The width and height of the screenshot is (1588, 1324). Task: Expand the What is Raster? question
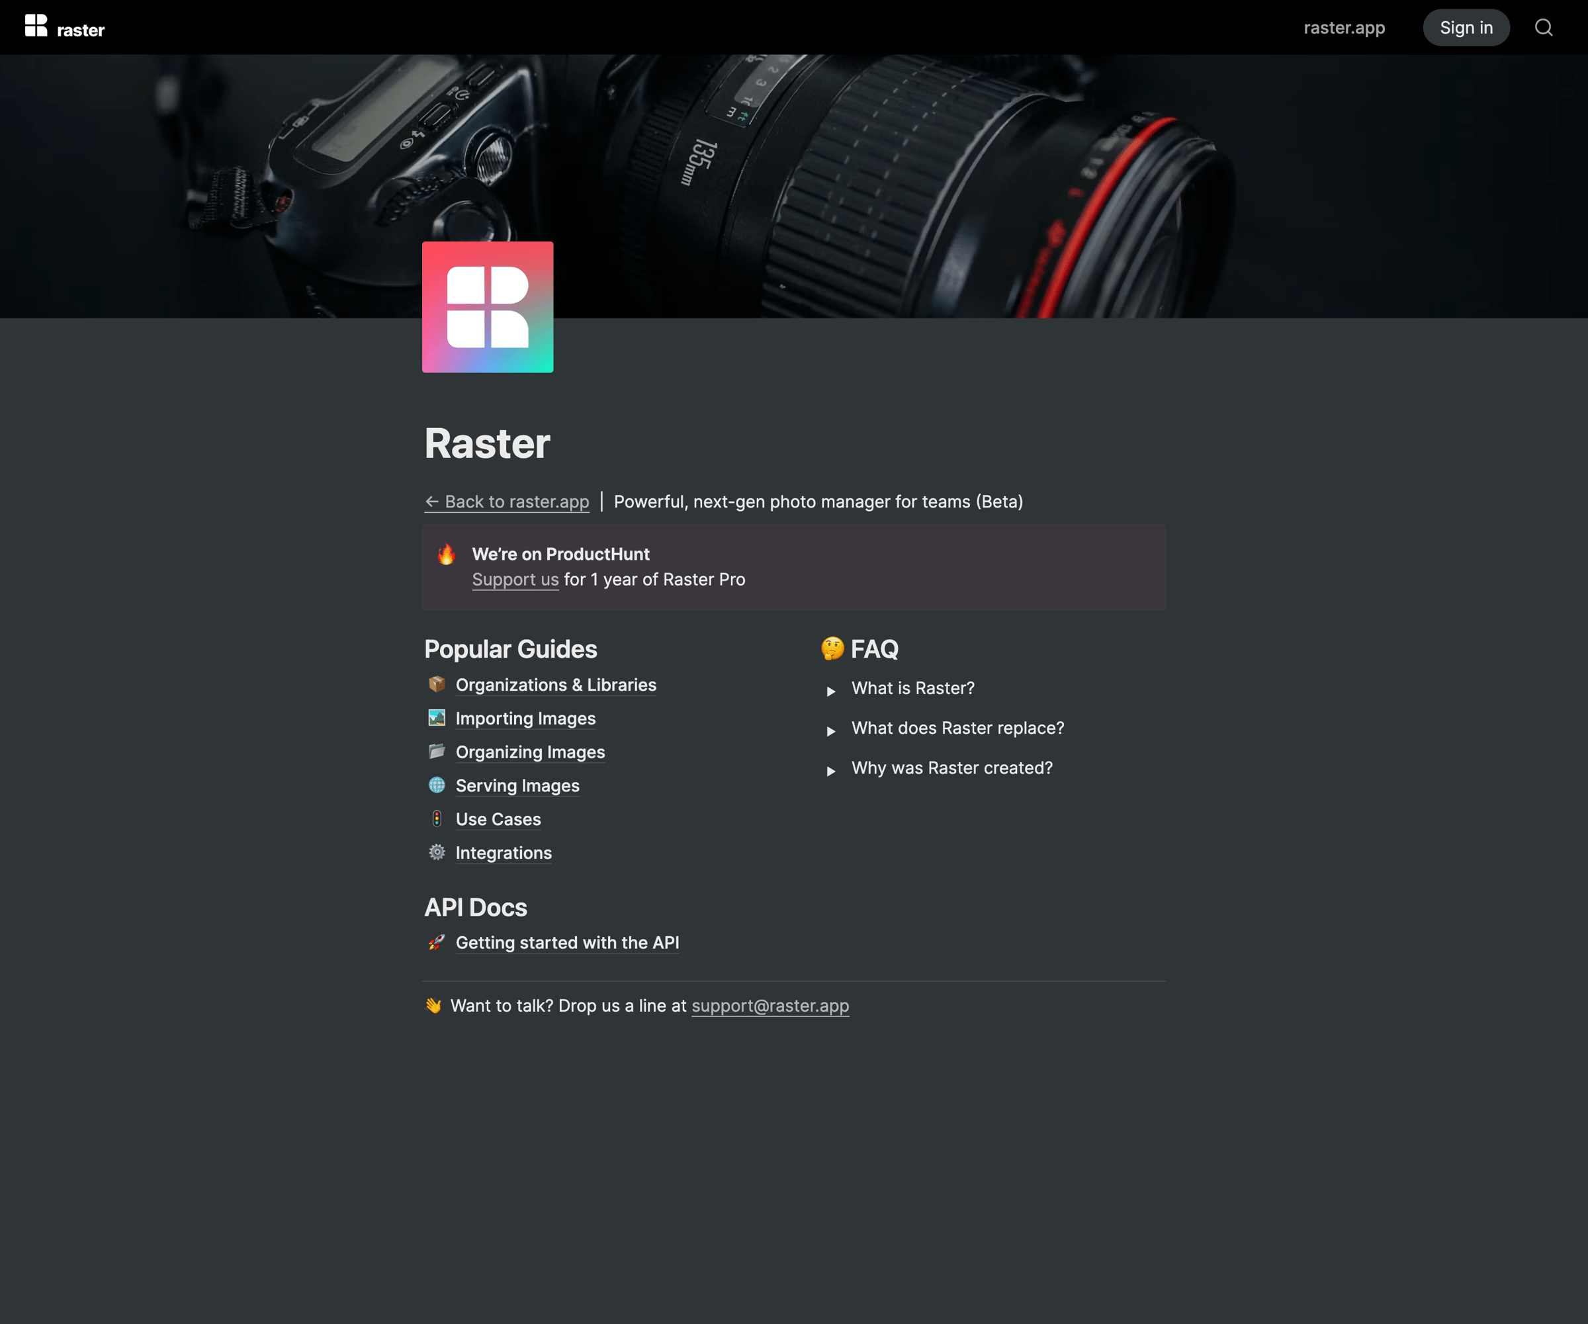(831, 691)
